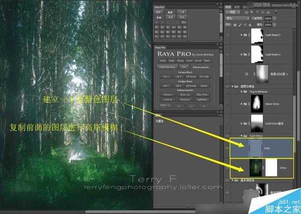301x214 pixels.
Task: Switch to the StarsTail panel tab
Action: coord(160,7)
